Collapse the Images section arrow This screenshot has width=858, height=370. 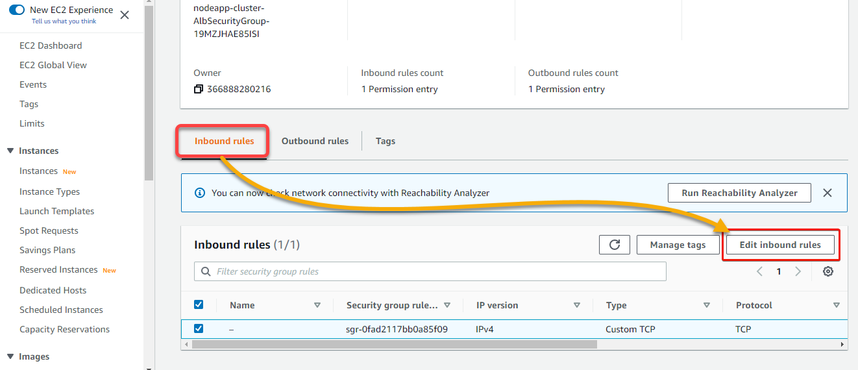click(x=10, y=356)
